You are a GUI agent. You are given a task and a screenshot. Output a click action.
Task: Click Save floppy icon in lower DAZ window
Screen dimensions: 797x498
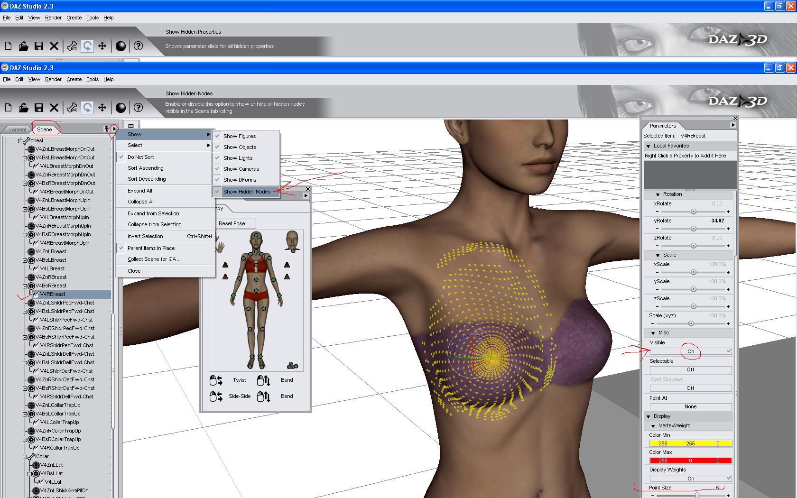pos(39,108)
